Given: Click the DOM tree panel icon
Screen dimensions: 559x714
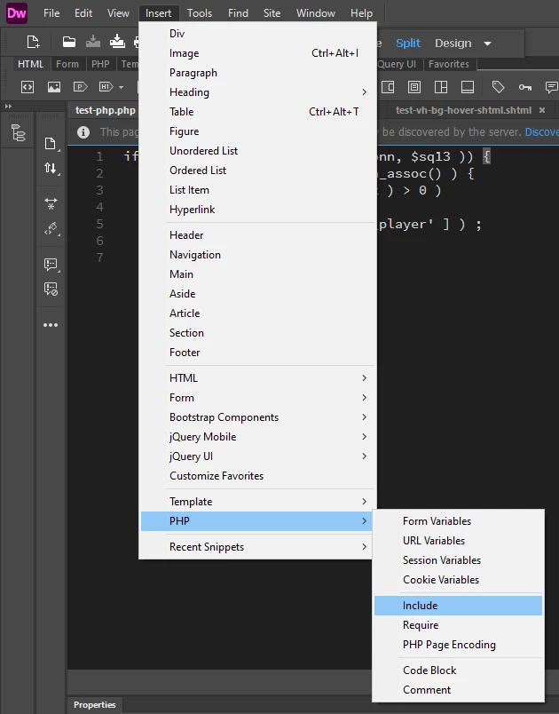Looking at the screenshot, I should pyautogui.click(x=19, y=133).
